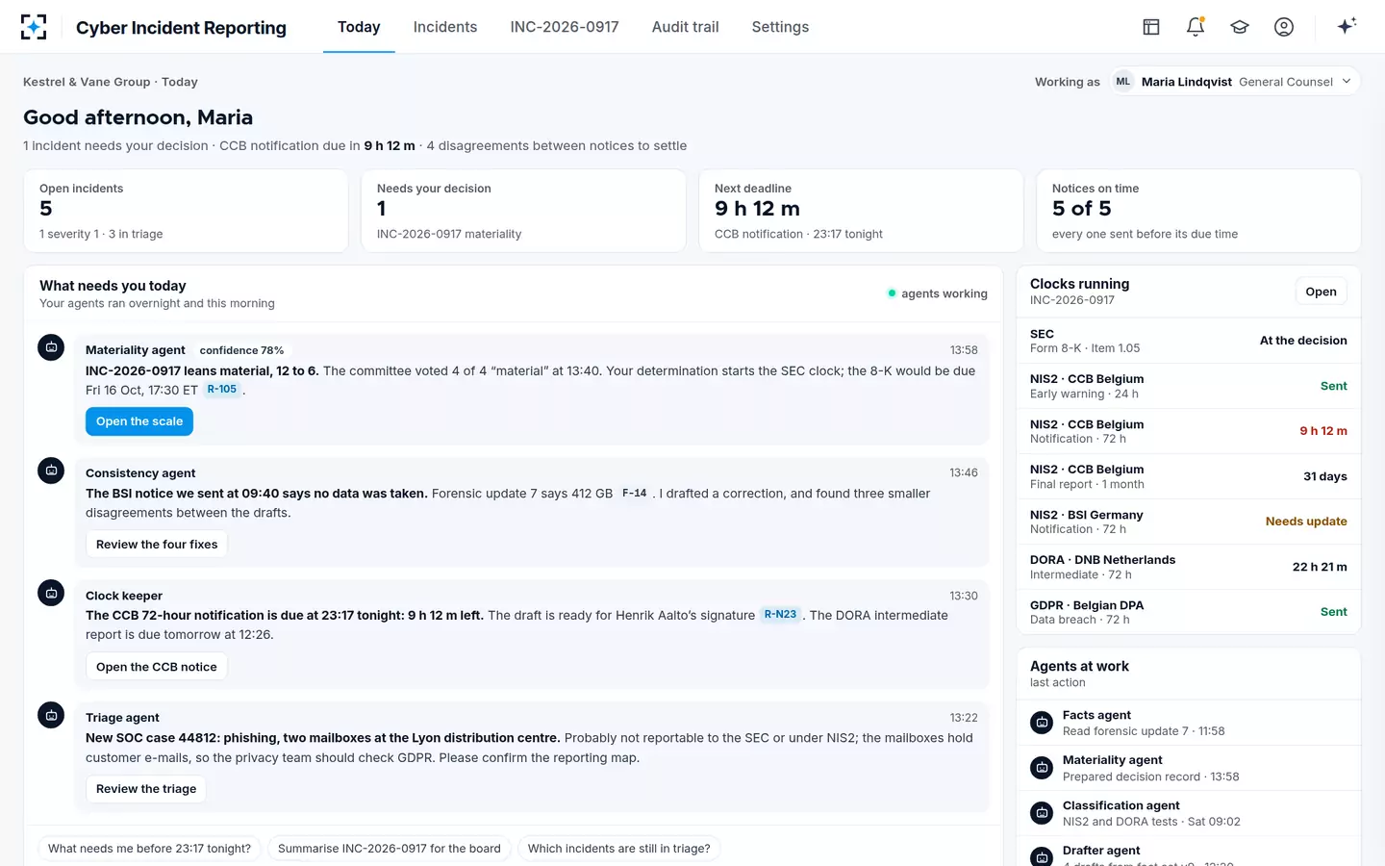Click the Consistency agent avatar icon

[51, 470]
